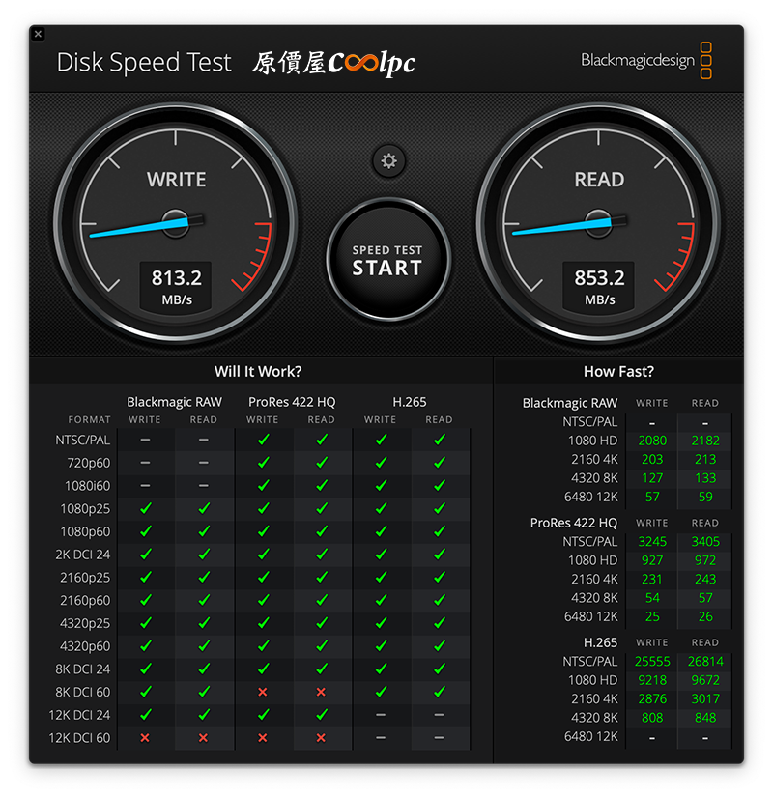Click the 2160p60 format row label
773x797 pixels.
click(85, 600)
